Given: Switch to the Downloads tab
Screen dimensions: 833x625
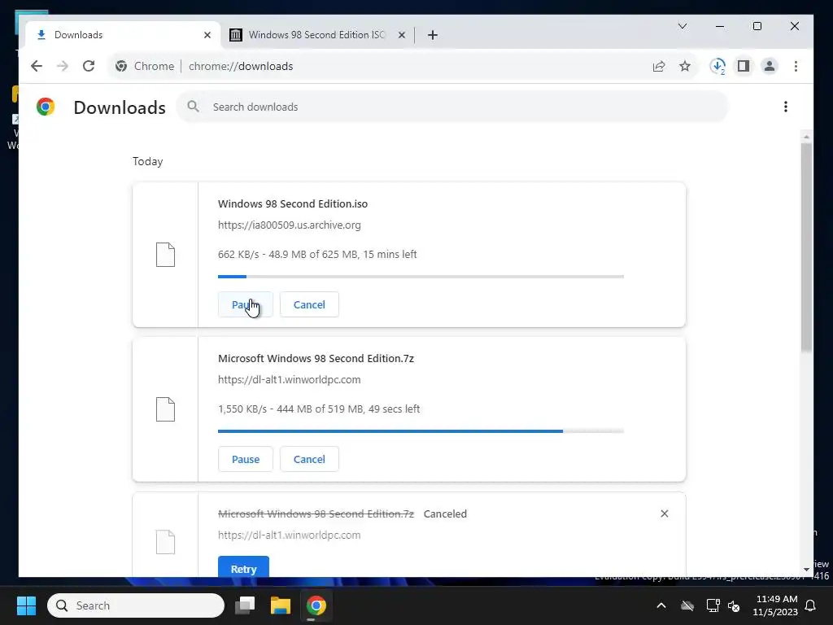Looking at the screenshot, I should [x=123, y=35].
